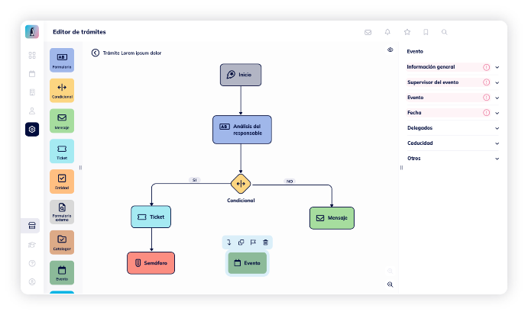
Task: Open the calendar icon in left sidebar
Action: click(32, 74)
